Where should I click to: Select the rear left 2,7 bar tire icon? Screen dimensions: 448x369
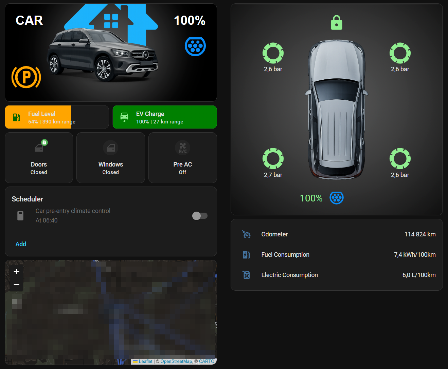click(273, 158)
